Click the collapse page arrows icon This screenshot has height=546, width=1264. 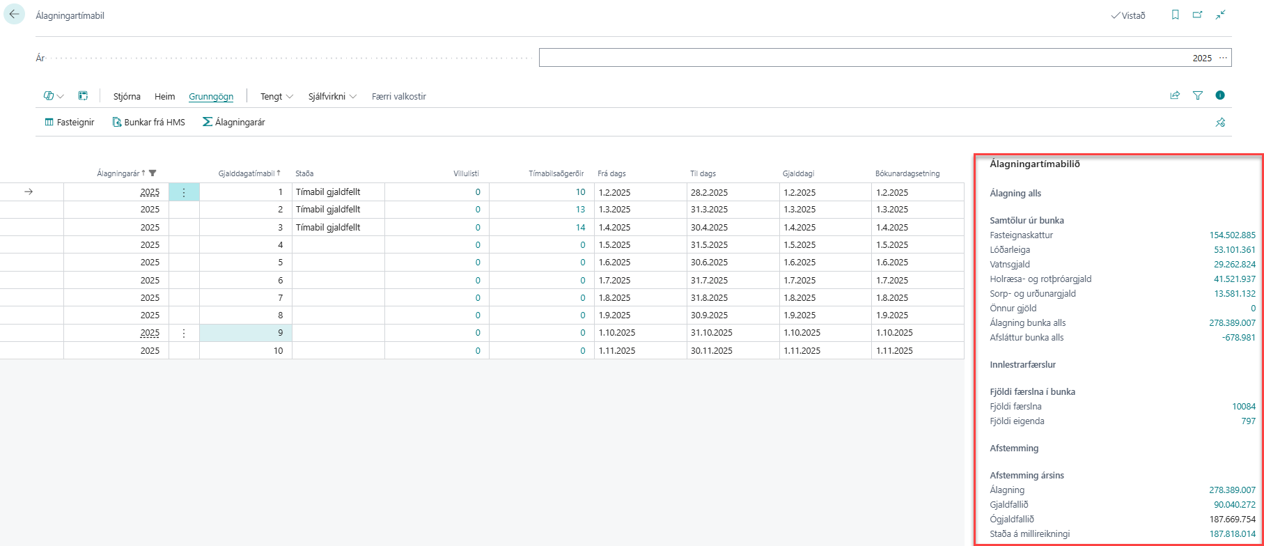[x=1220, y=15]
